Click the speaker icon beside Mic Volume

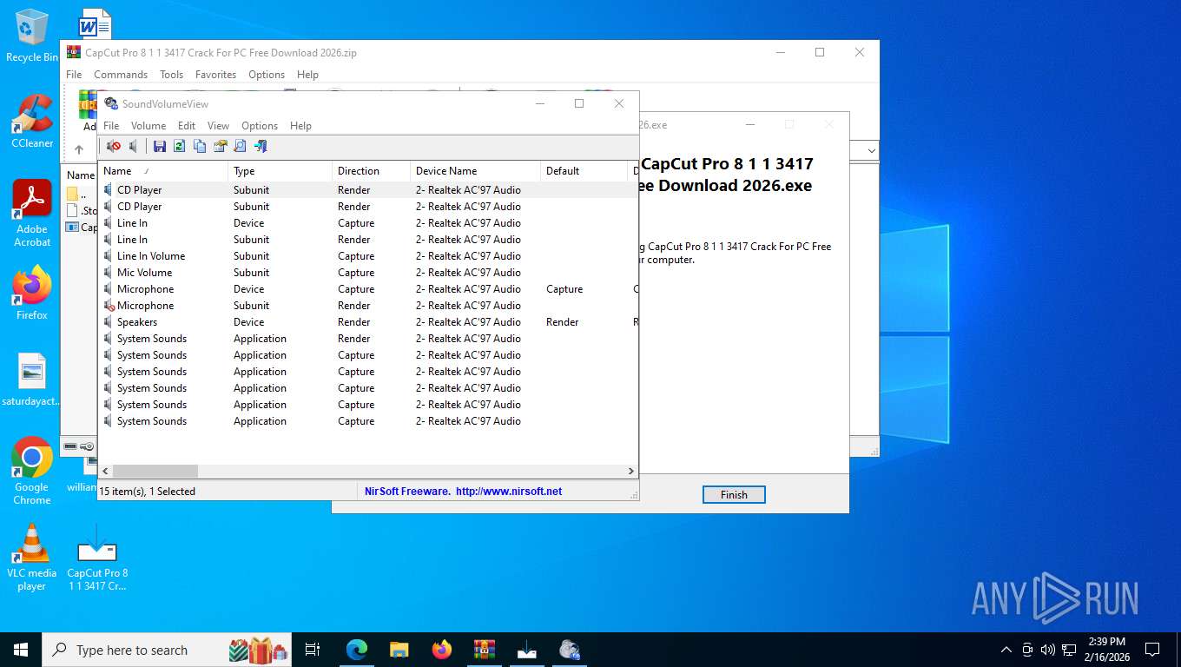[x=109, y=273]
